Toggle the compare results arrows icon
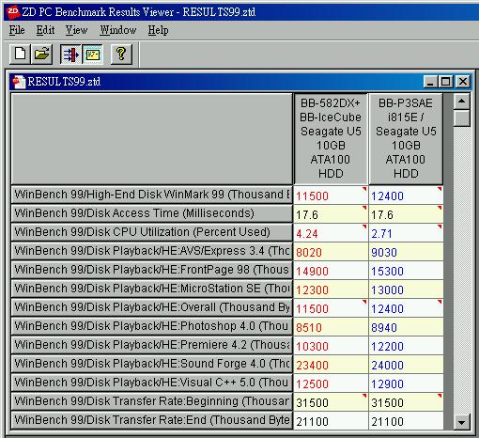This screenshot has height=438, width=479. 70,54
